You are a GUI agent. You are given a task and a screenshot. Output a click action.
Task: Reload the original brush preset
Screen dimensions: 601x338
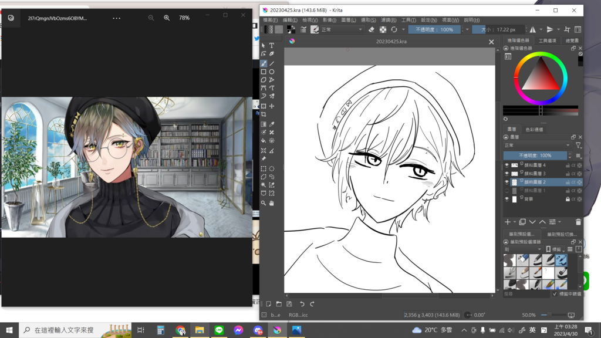click(394, 29)
